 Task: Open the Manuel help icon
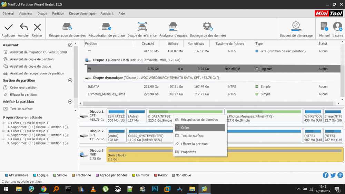coord(324,27)
